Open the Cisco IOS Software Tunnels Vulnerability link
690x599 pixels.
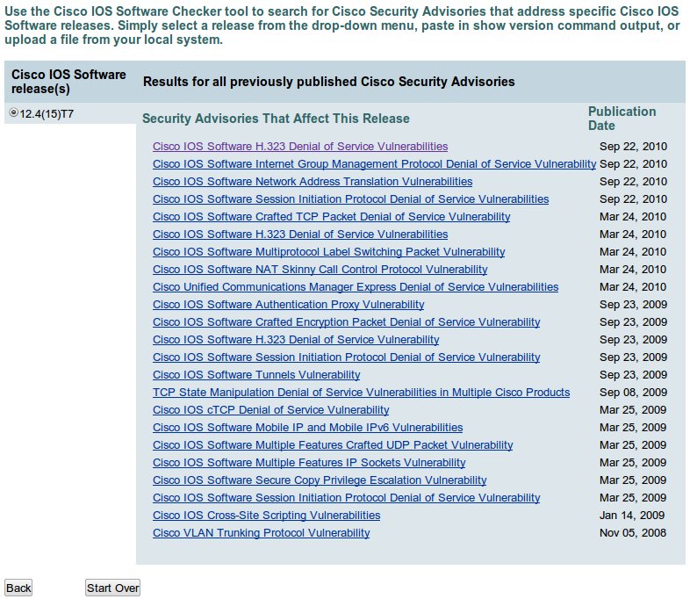(256, 375)
